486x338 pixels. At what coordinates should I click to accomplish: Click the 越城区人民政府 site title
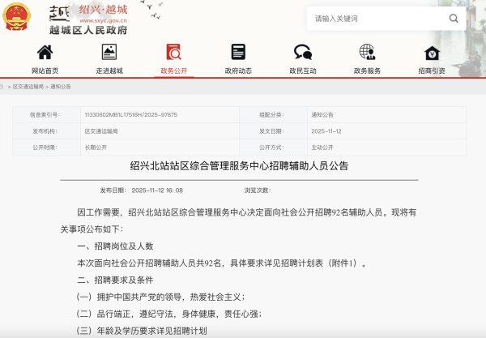tap(88, 30)
